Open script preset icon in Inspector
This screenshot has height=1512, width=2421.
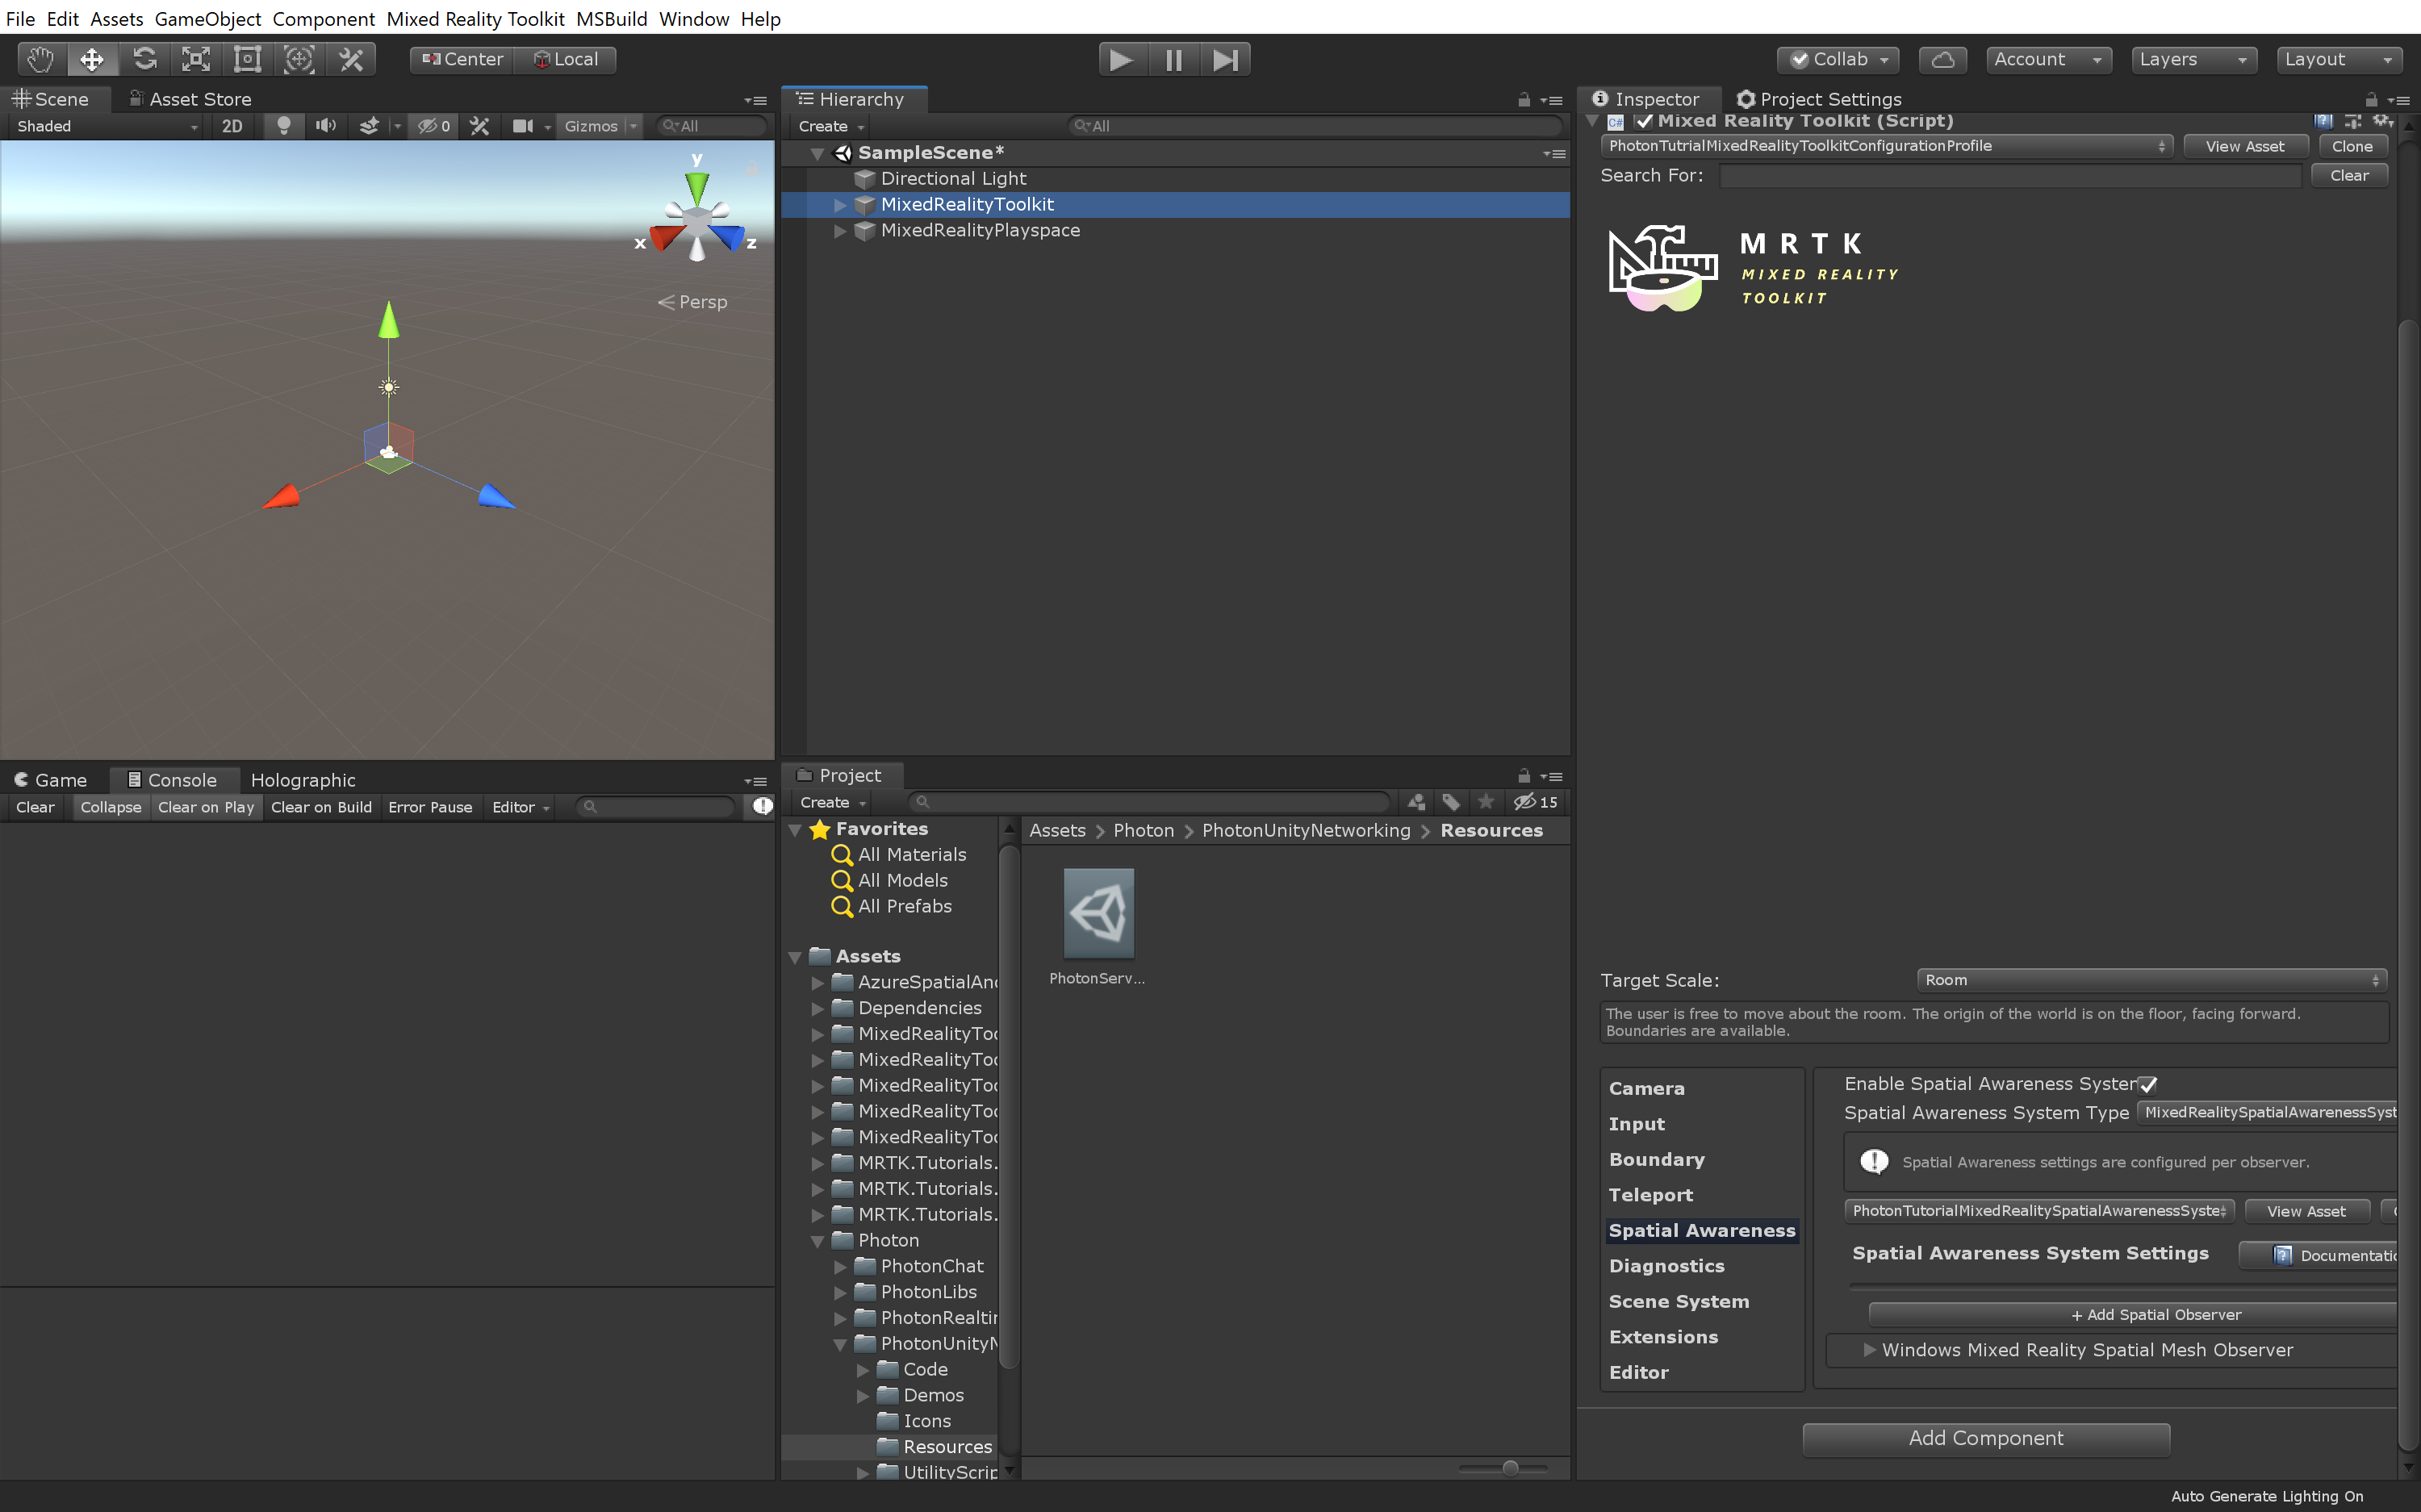(2353, 121)
